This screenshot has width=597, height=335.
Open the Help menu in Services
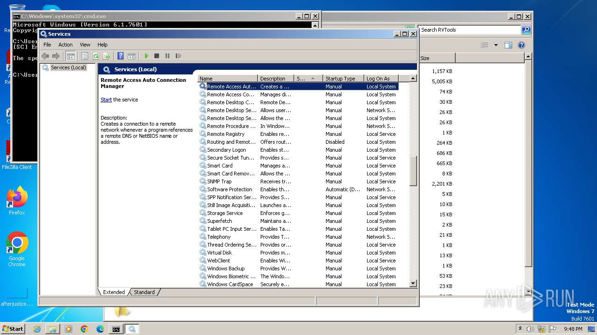coord(102,45)
